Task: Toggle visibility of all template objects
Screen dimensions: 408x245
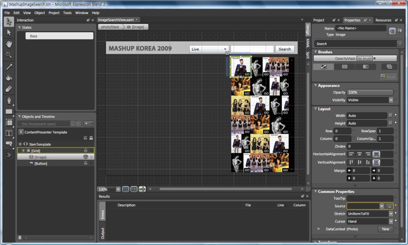Action: click(85, 138)
